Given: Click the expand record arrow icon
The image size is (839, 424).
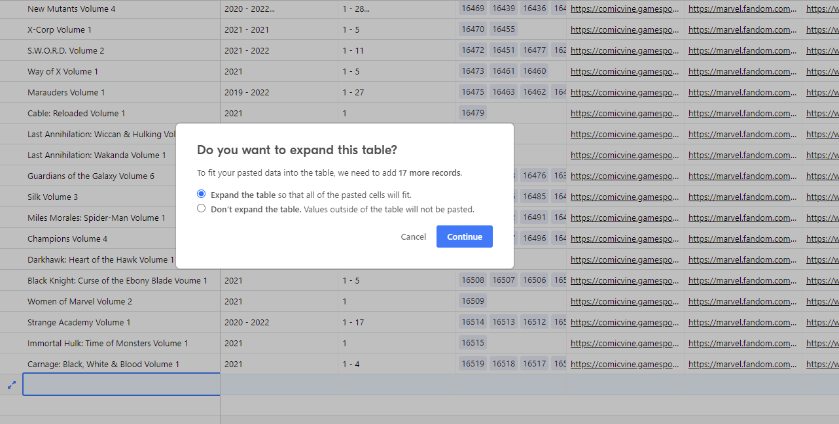Looking at the screenshot, I should 10,385.
